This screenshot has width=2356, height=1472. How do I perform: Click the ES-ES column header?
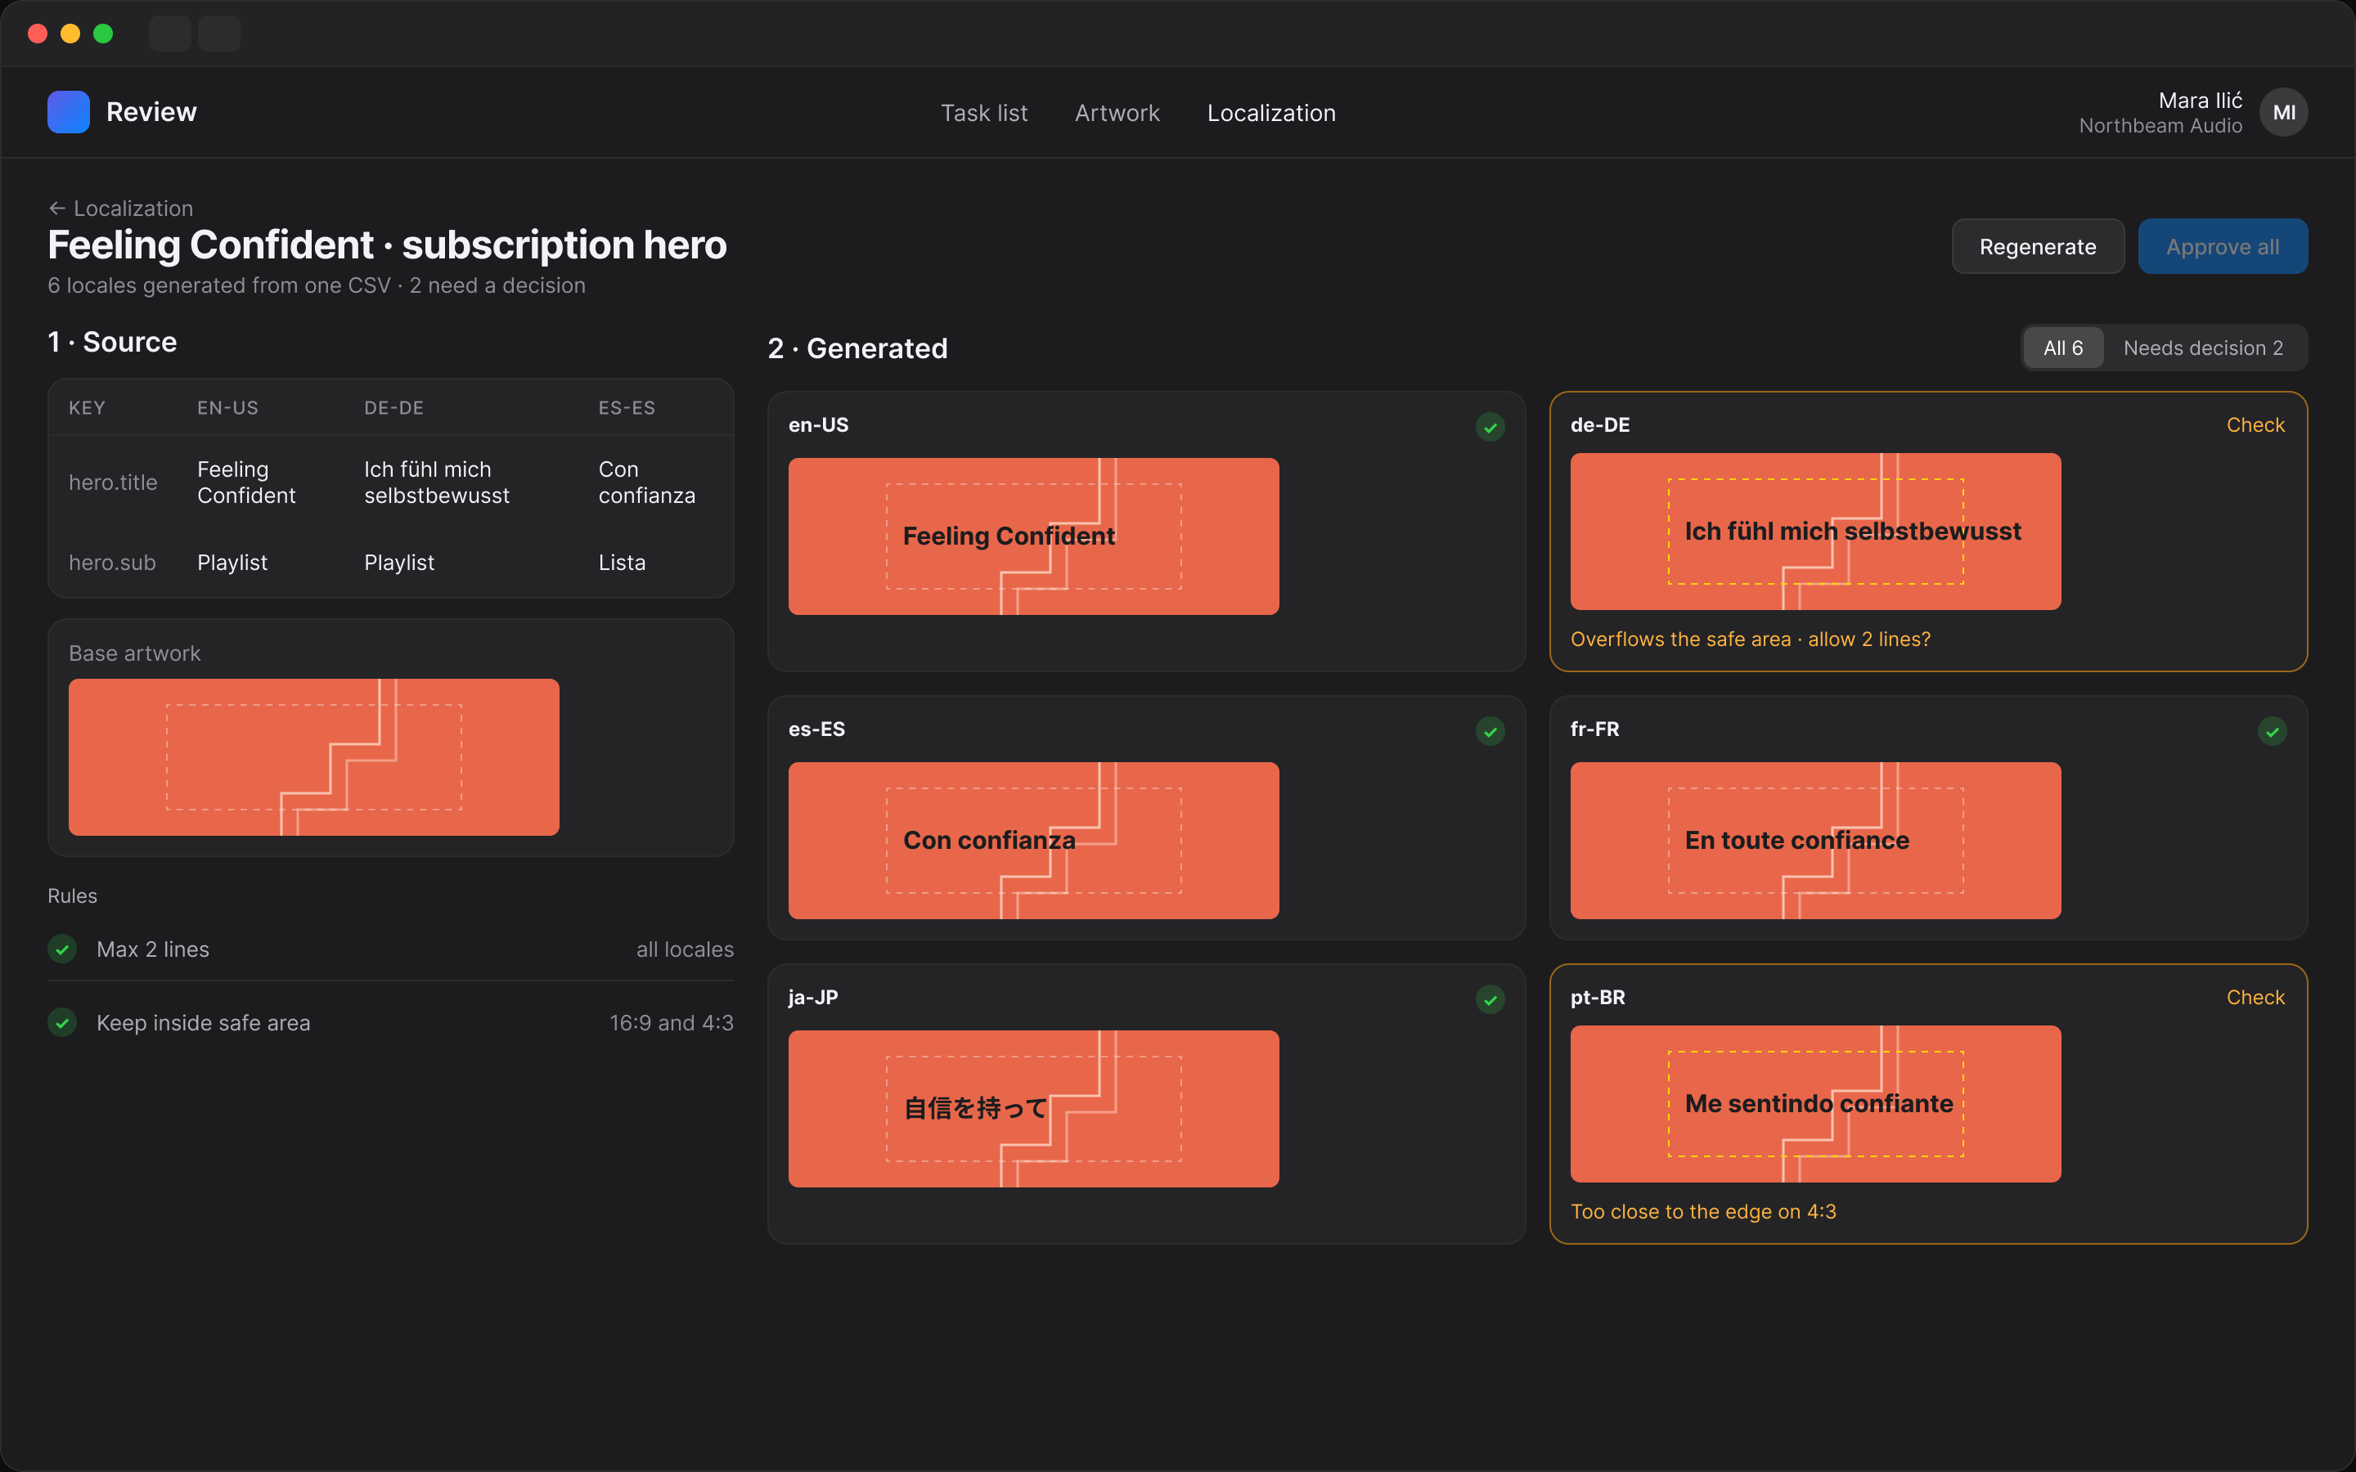[627, 408]
